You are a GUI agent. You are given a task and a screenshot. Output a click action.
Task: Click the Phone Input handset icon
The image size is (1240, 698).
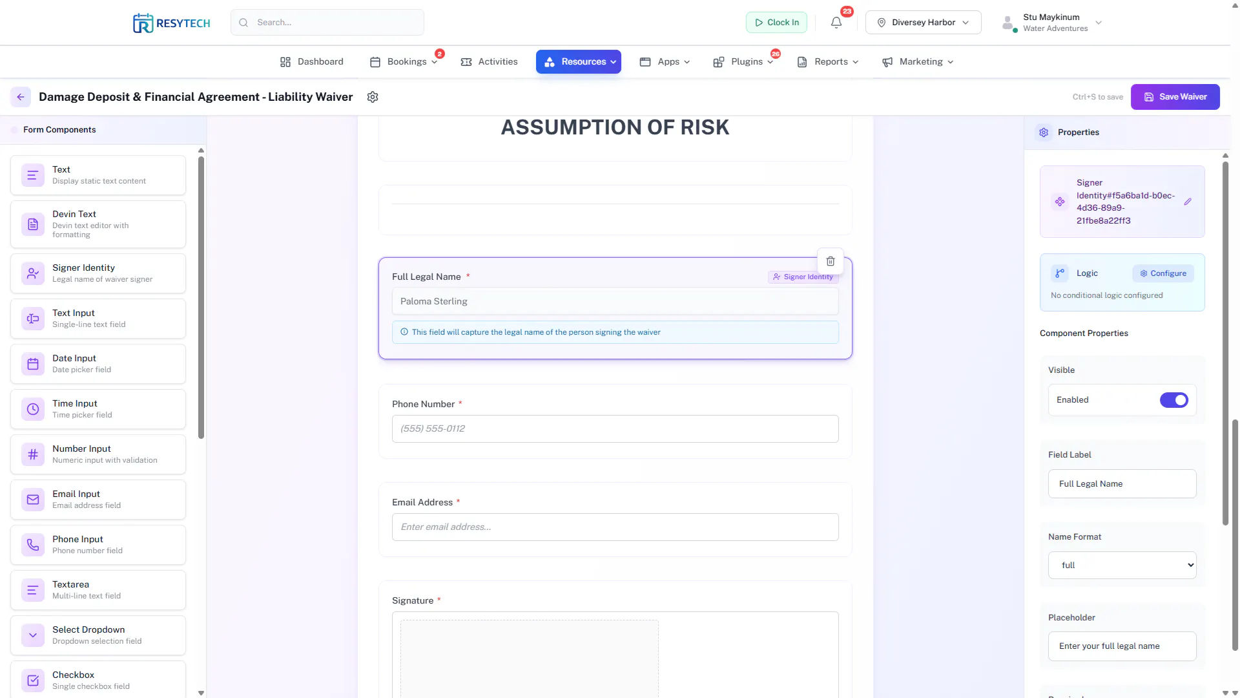(x=33, y=545)
